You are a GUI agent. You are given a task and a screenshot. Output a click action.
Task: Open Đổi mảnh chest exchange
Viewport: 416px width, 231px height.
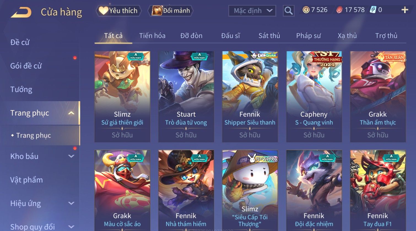(171, 11)
